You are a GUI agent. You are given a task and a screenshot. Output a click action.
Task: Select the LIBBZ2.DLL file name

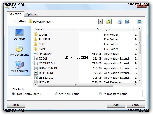(x=46, y=78)
